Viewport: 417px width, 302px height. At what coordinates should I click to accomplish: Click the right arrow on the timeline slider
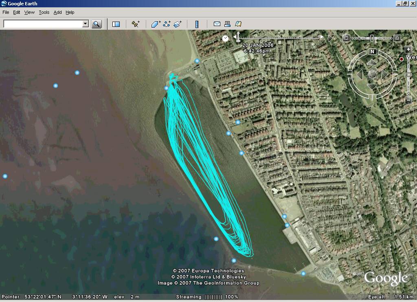321,37
